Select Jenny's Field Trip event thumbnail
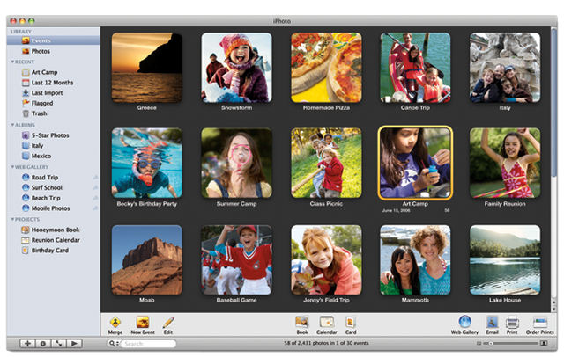Viewport: 564px width, 357px height. (326, 260)
